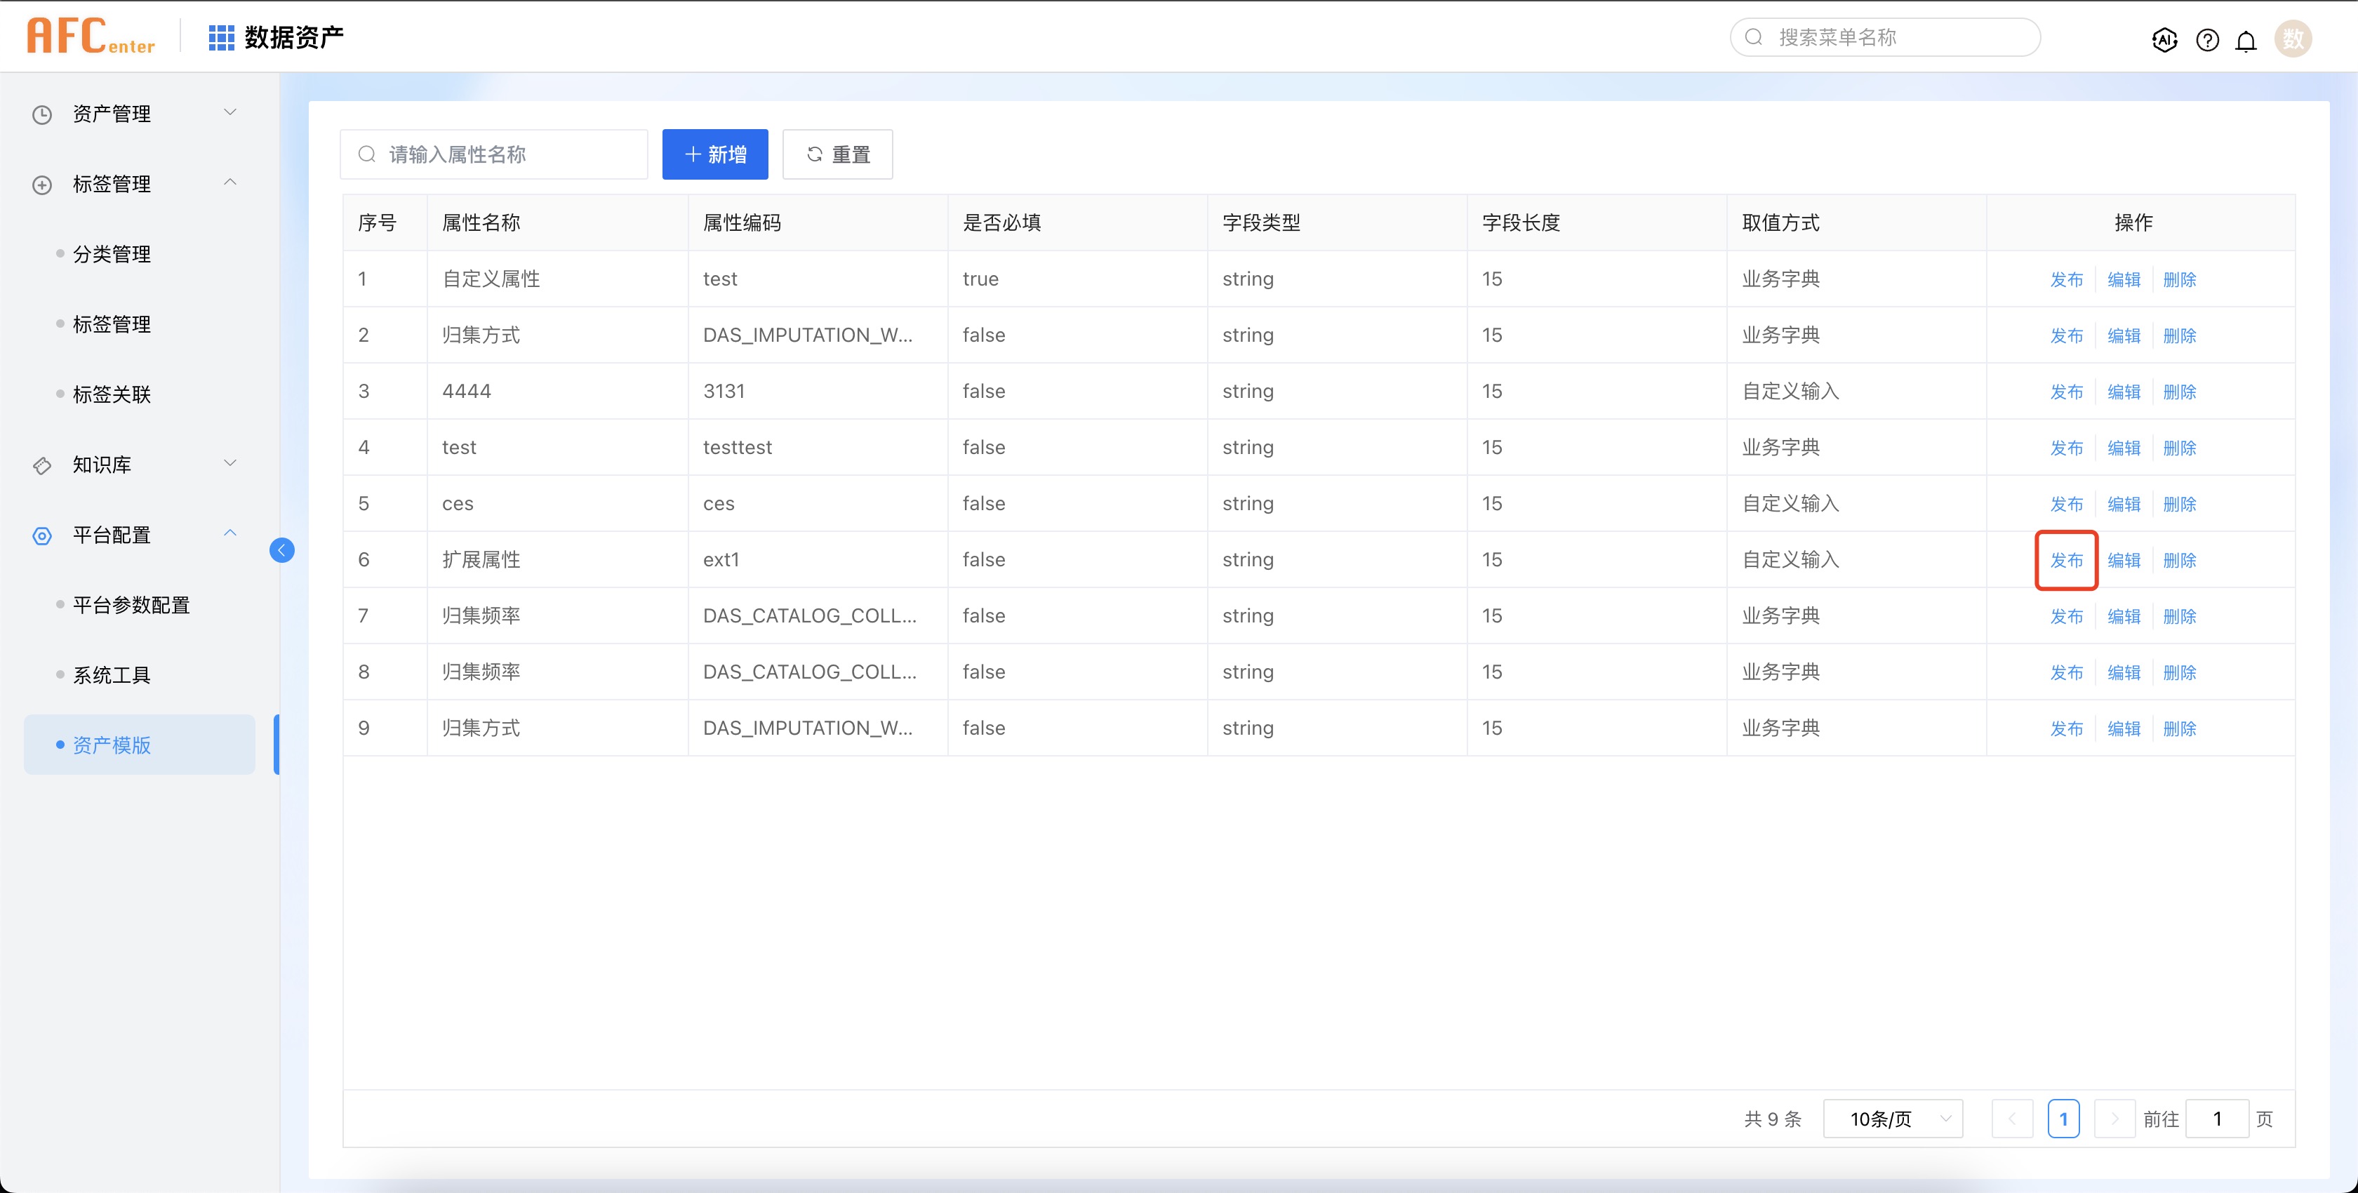The height and width of the screenshot is (1193, 2358).
Task: Collapse the 平台配置 menu chevron
Action: click(x=231, y=533)
